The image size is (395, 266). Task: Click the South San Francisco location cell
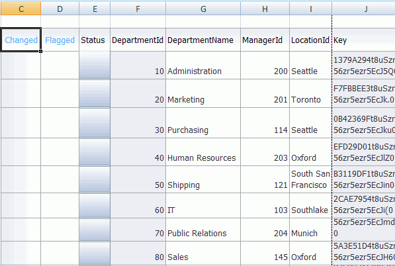310,179
